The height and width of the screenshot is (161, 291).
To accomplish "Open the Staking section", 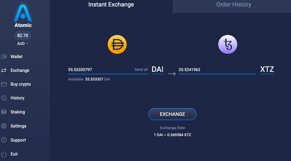I will coord(18,112).
